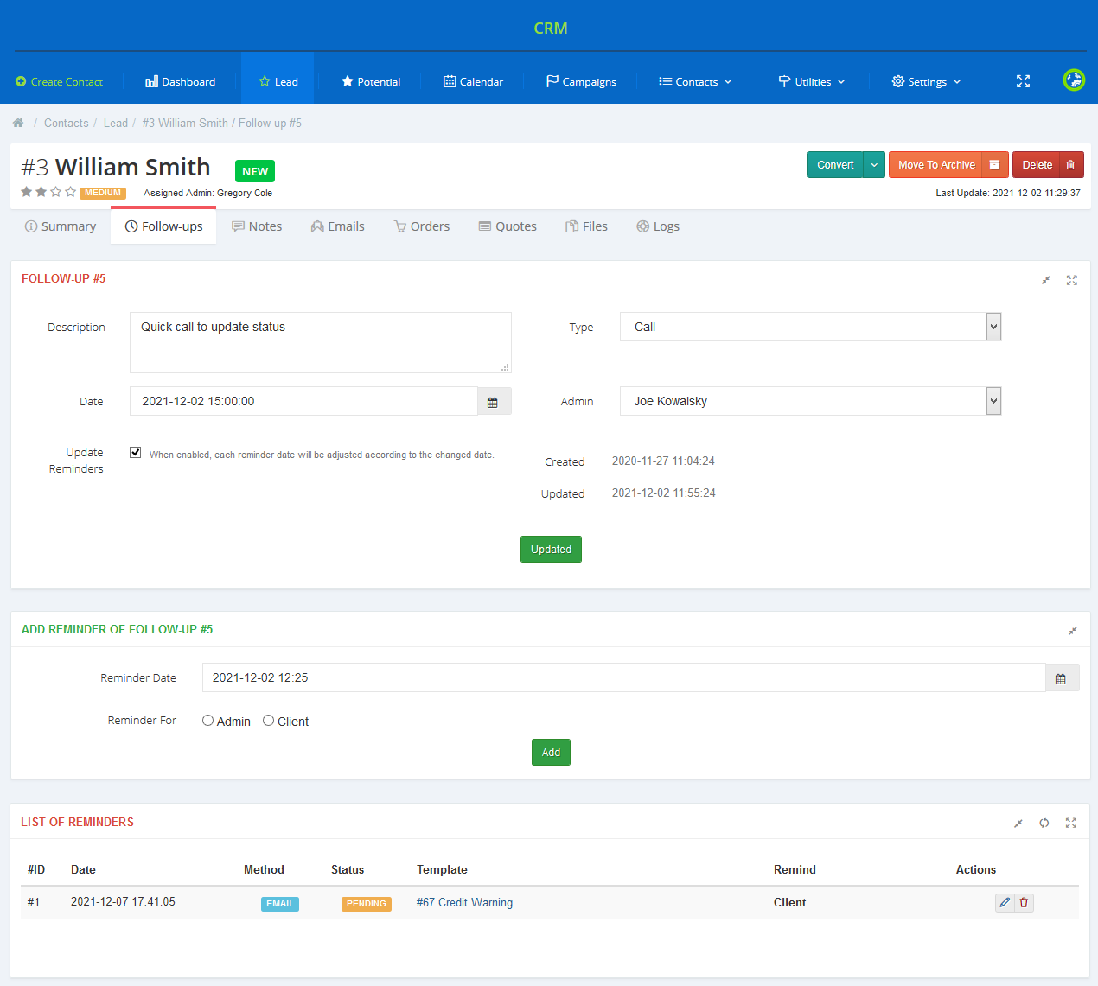The height and width of the screenshot is (986, 1098).
Task: Open Campaigns in navbar
Action: 581,82
